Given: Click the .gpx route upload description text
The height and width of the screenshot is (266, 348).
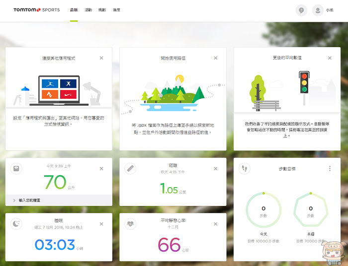Looking at the screenshot, I should [x=173, y=129].
